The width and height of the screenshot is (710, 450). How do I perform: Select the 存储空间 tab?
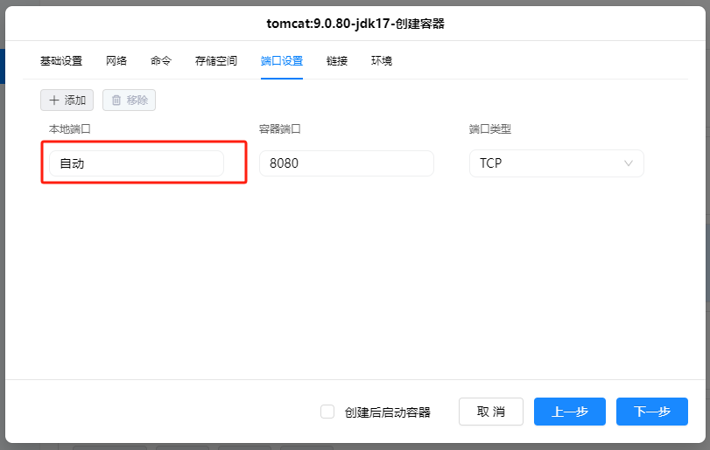[x=216, y=61]
